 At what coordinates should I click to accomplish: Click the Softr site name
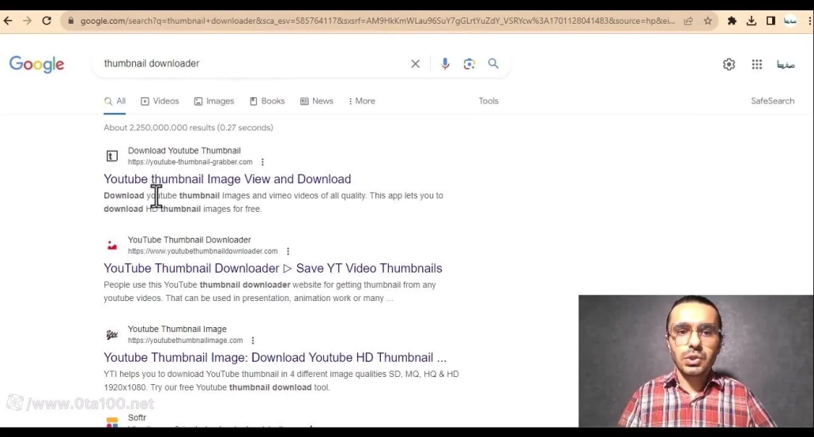[x=137, y=418]
